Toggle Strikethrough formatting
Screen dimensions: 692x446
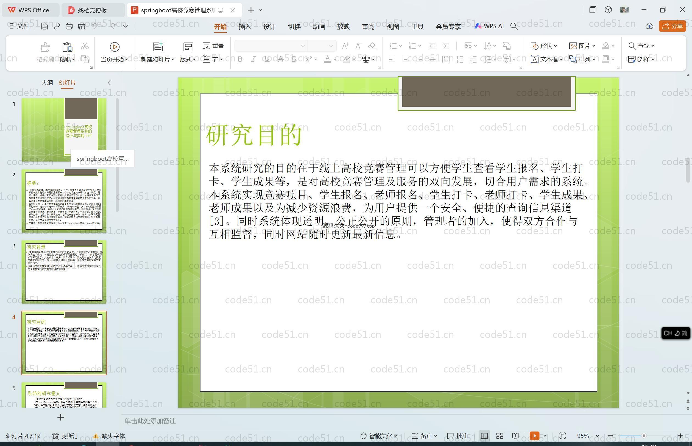281,59
